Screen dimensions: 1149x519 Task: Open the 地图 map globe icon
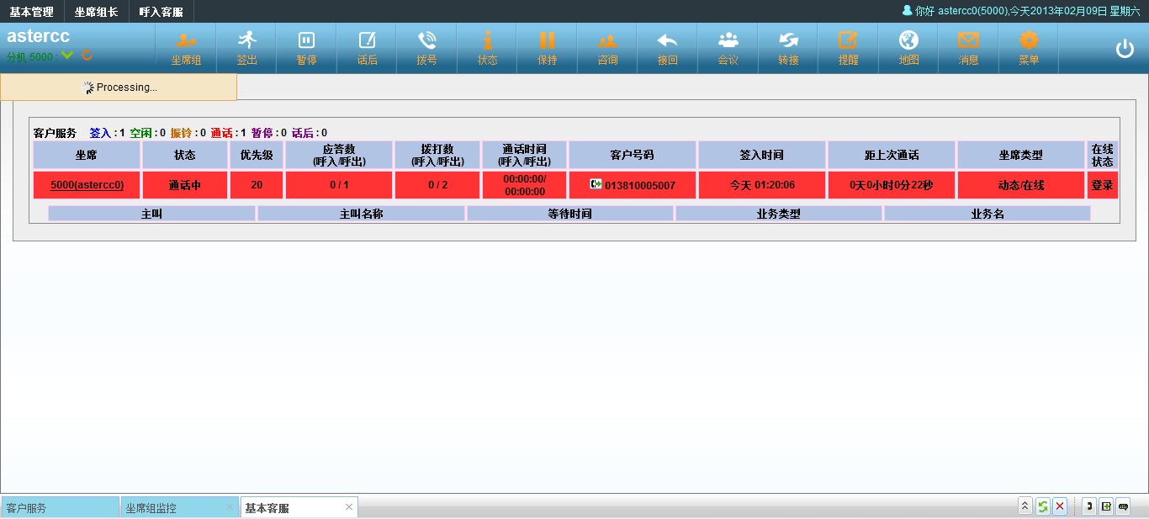click(908, 40)
